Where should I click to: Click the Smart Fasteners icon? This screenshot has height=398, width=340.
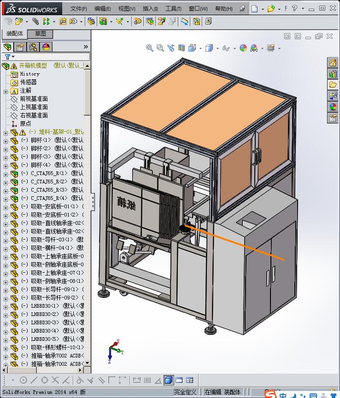coord(63,21)
